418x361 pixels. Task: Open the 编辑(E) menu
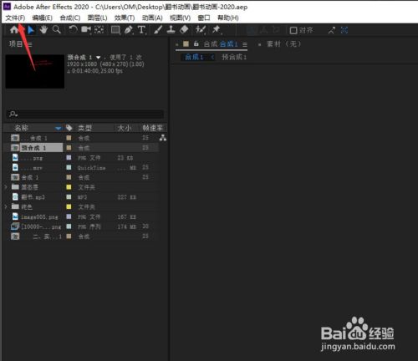[43, 18]
